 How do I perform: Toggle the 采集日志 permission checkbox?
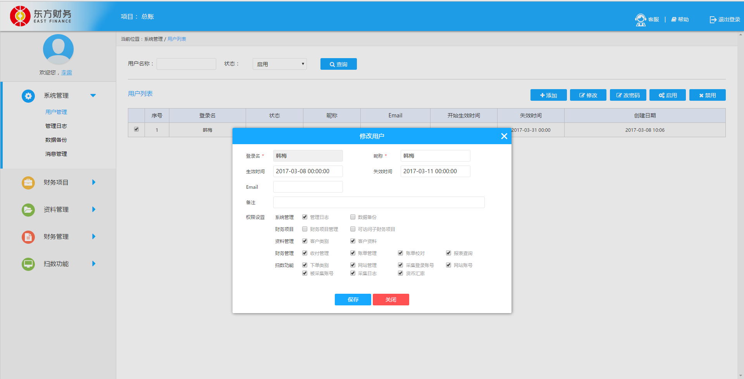tap(353, 273)
